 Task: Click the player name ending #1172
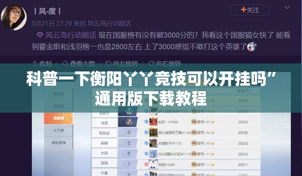click(x=170, y=143)
